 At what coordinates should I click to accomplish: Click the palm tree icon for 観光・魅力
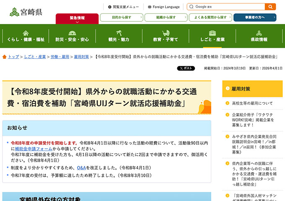(x=119, y=33)
